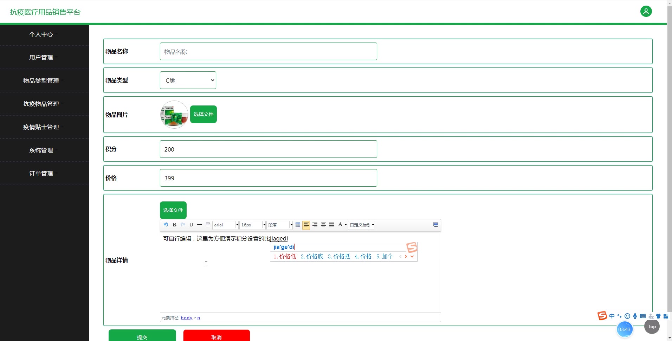Open the 物品类型 dropdown showing C类
The height and width of the screenshot is (341, 672).
click(188, 80)
